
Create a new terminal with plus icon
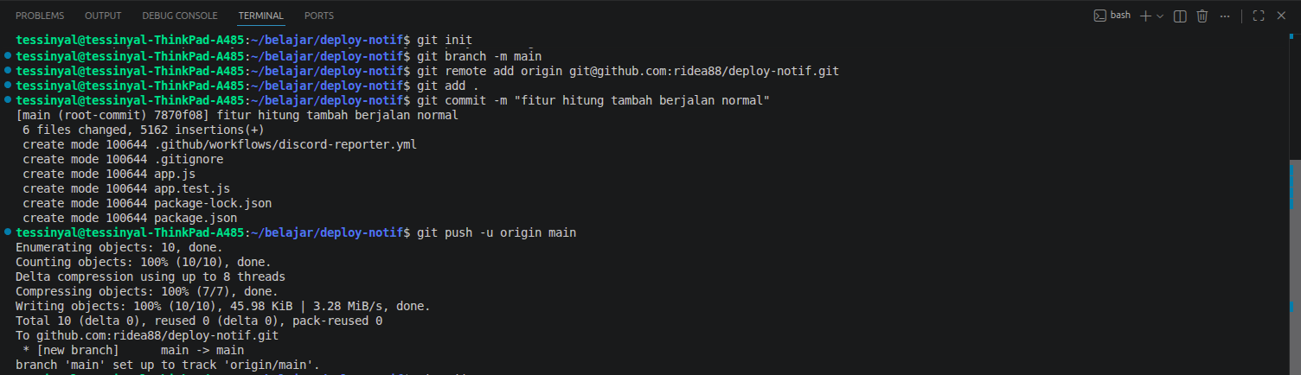[1146, 16]
